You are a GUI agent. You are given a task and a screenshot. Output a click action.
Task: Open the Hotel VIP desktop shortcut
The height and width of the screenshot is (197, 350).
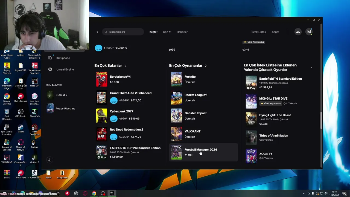[x=34, y=83]
